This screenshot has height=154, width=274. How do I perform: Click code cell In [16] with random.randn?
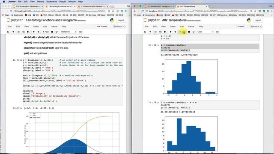point(210,47)
